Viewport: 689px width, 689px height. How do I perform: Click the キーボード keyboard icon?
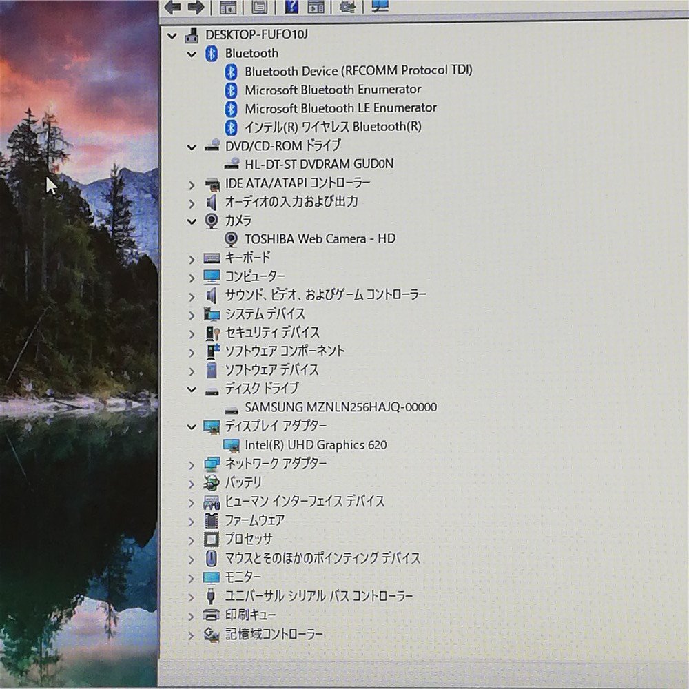click(x=212, y=258)
